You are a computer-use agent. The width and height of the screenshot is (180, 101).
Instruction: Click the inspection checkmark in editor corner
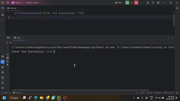click(173, 12)
